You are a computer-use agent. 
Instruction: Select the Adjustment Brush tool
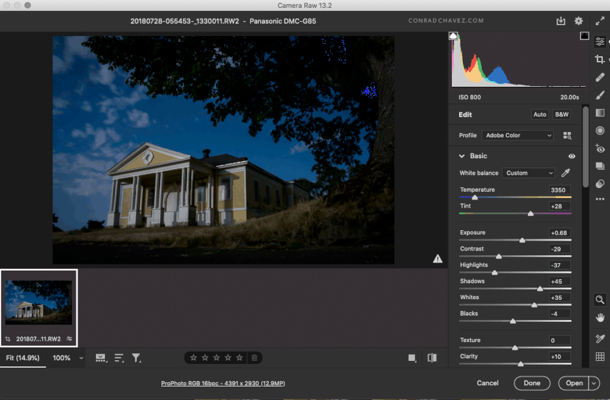600,95
